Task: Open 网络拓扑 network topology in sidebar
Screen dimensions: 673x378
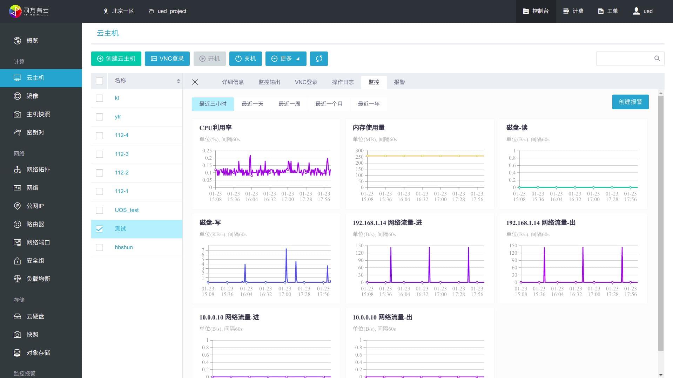Action: pos(41,170)
